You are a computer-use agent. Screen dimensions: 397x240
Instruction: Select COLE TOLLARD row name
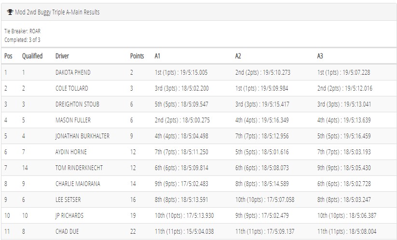(x=72, y=88)
